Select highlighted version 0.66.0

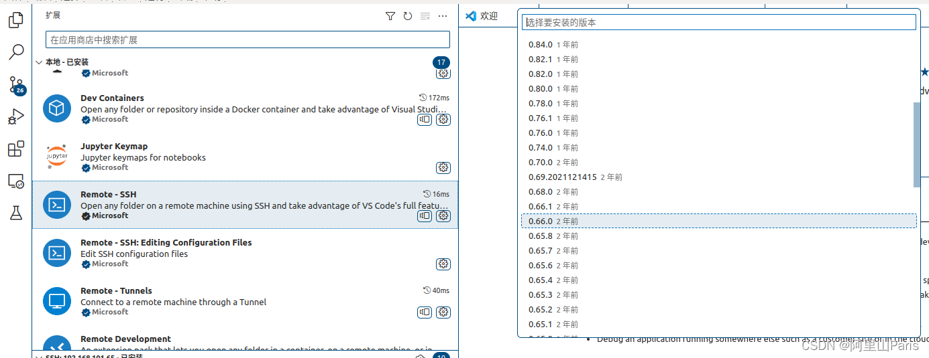click(718, 221)
